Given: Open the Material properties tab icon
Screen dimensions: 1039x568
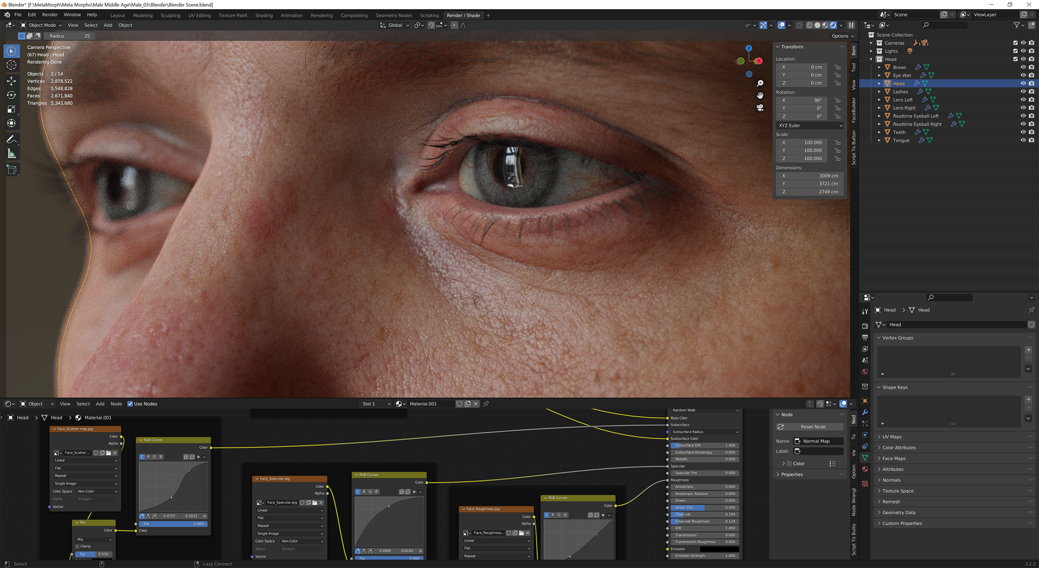Looking at the screenshot, I should coord(865,469).
